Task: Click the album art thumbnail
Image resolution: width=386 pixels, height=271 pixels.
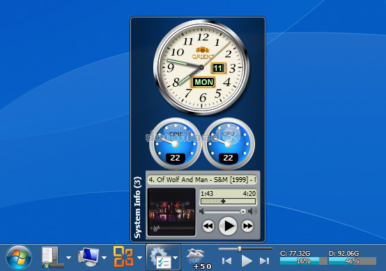Action: click(x=171, y=213)
